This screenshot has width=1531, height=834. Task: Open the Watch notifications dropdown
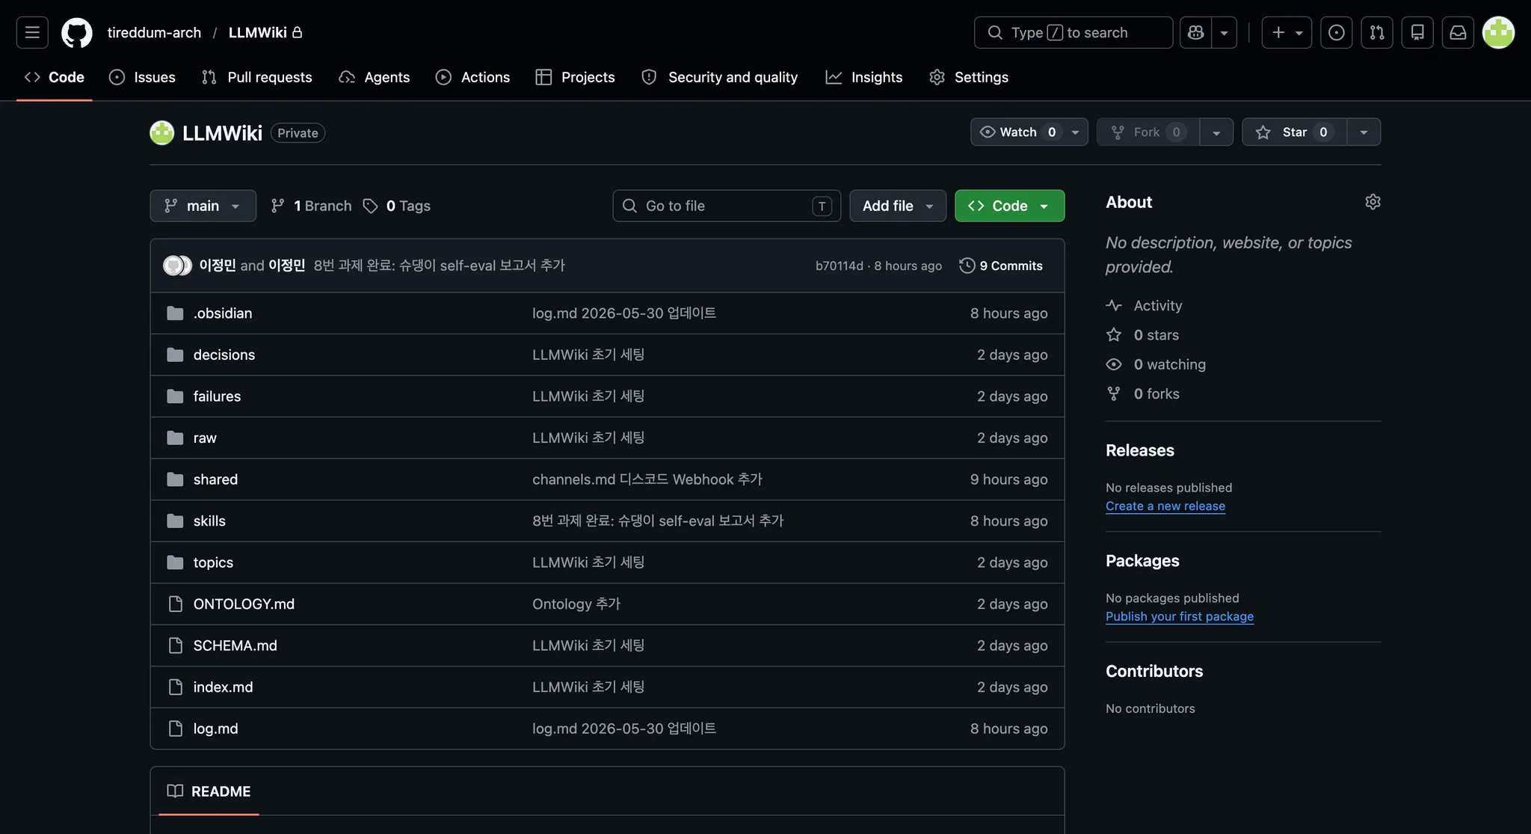(x=1029, y=132)
